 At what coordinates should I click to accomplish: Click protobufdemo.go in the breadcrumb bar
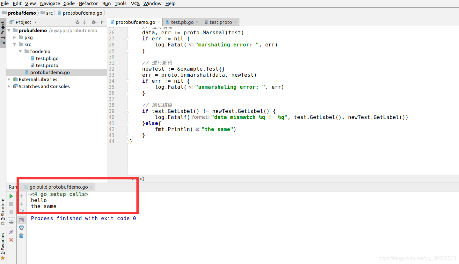point(80,13)
